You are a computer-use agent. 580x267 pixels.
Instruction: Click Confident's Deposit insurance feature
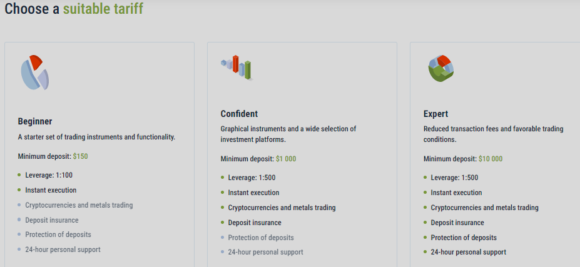[255, 223]
